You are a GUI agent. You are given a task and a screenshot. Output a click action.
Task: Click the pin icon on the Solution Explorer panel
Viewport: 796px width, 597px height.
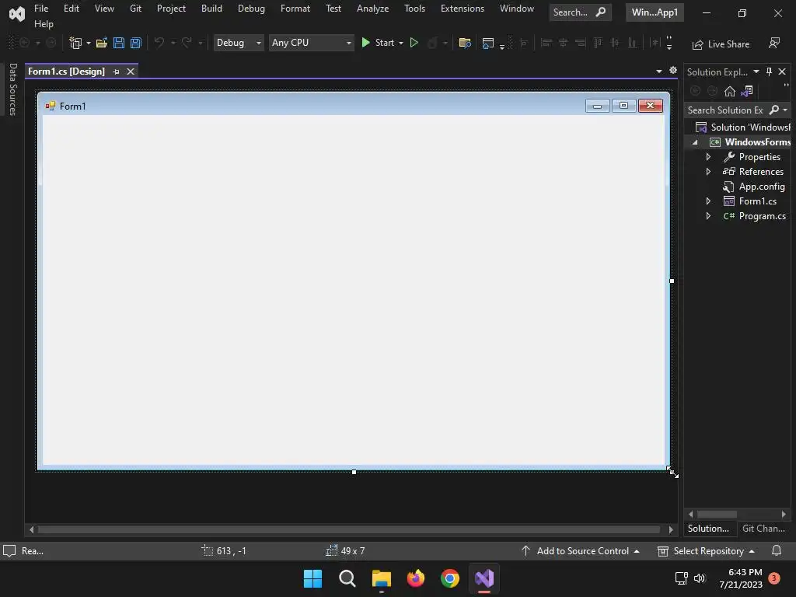click(x=769, y=72)
